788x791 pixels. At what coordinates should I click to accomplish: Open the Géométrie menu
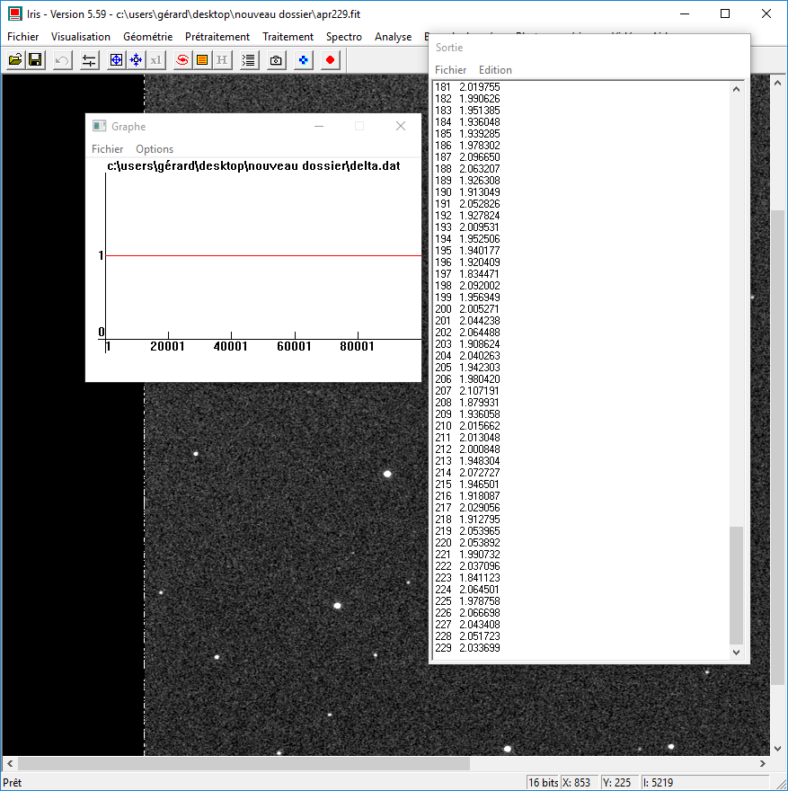[x=147, y=36]
